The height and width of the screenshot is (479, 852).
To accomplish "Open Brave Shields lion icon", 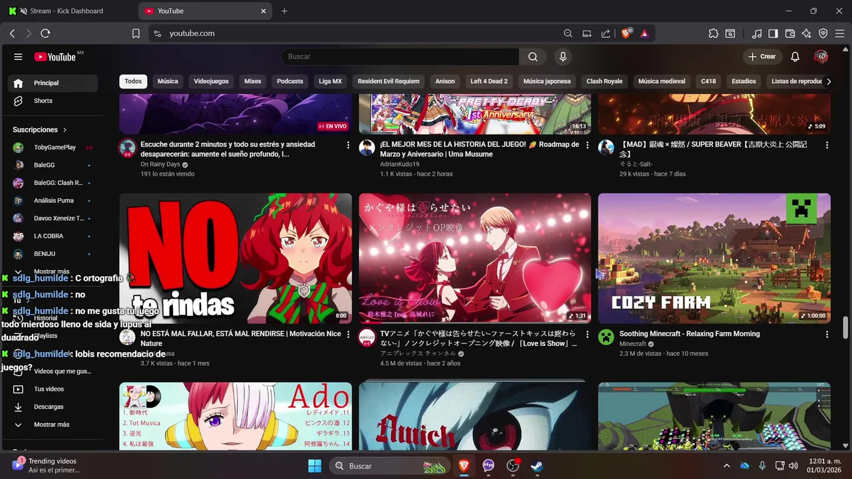I will pyautogui.click(x=626, y=33).
